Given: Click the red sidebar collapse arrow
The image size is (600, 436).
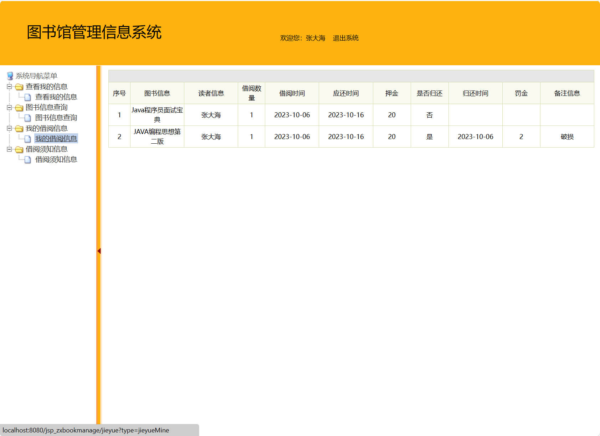Looking at the screenshot, I should 99,251.
